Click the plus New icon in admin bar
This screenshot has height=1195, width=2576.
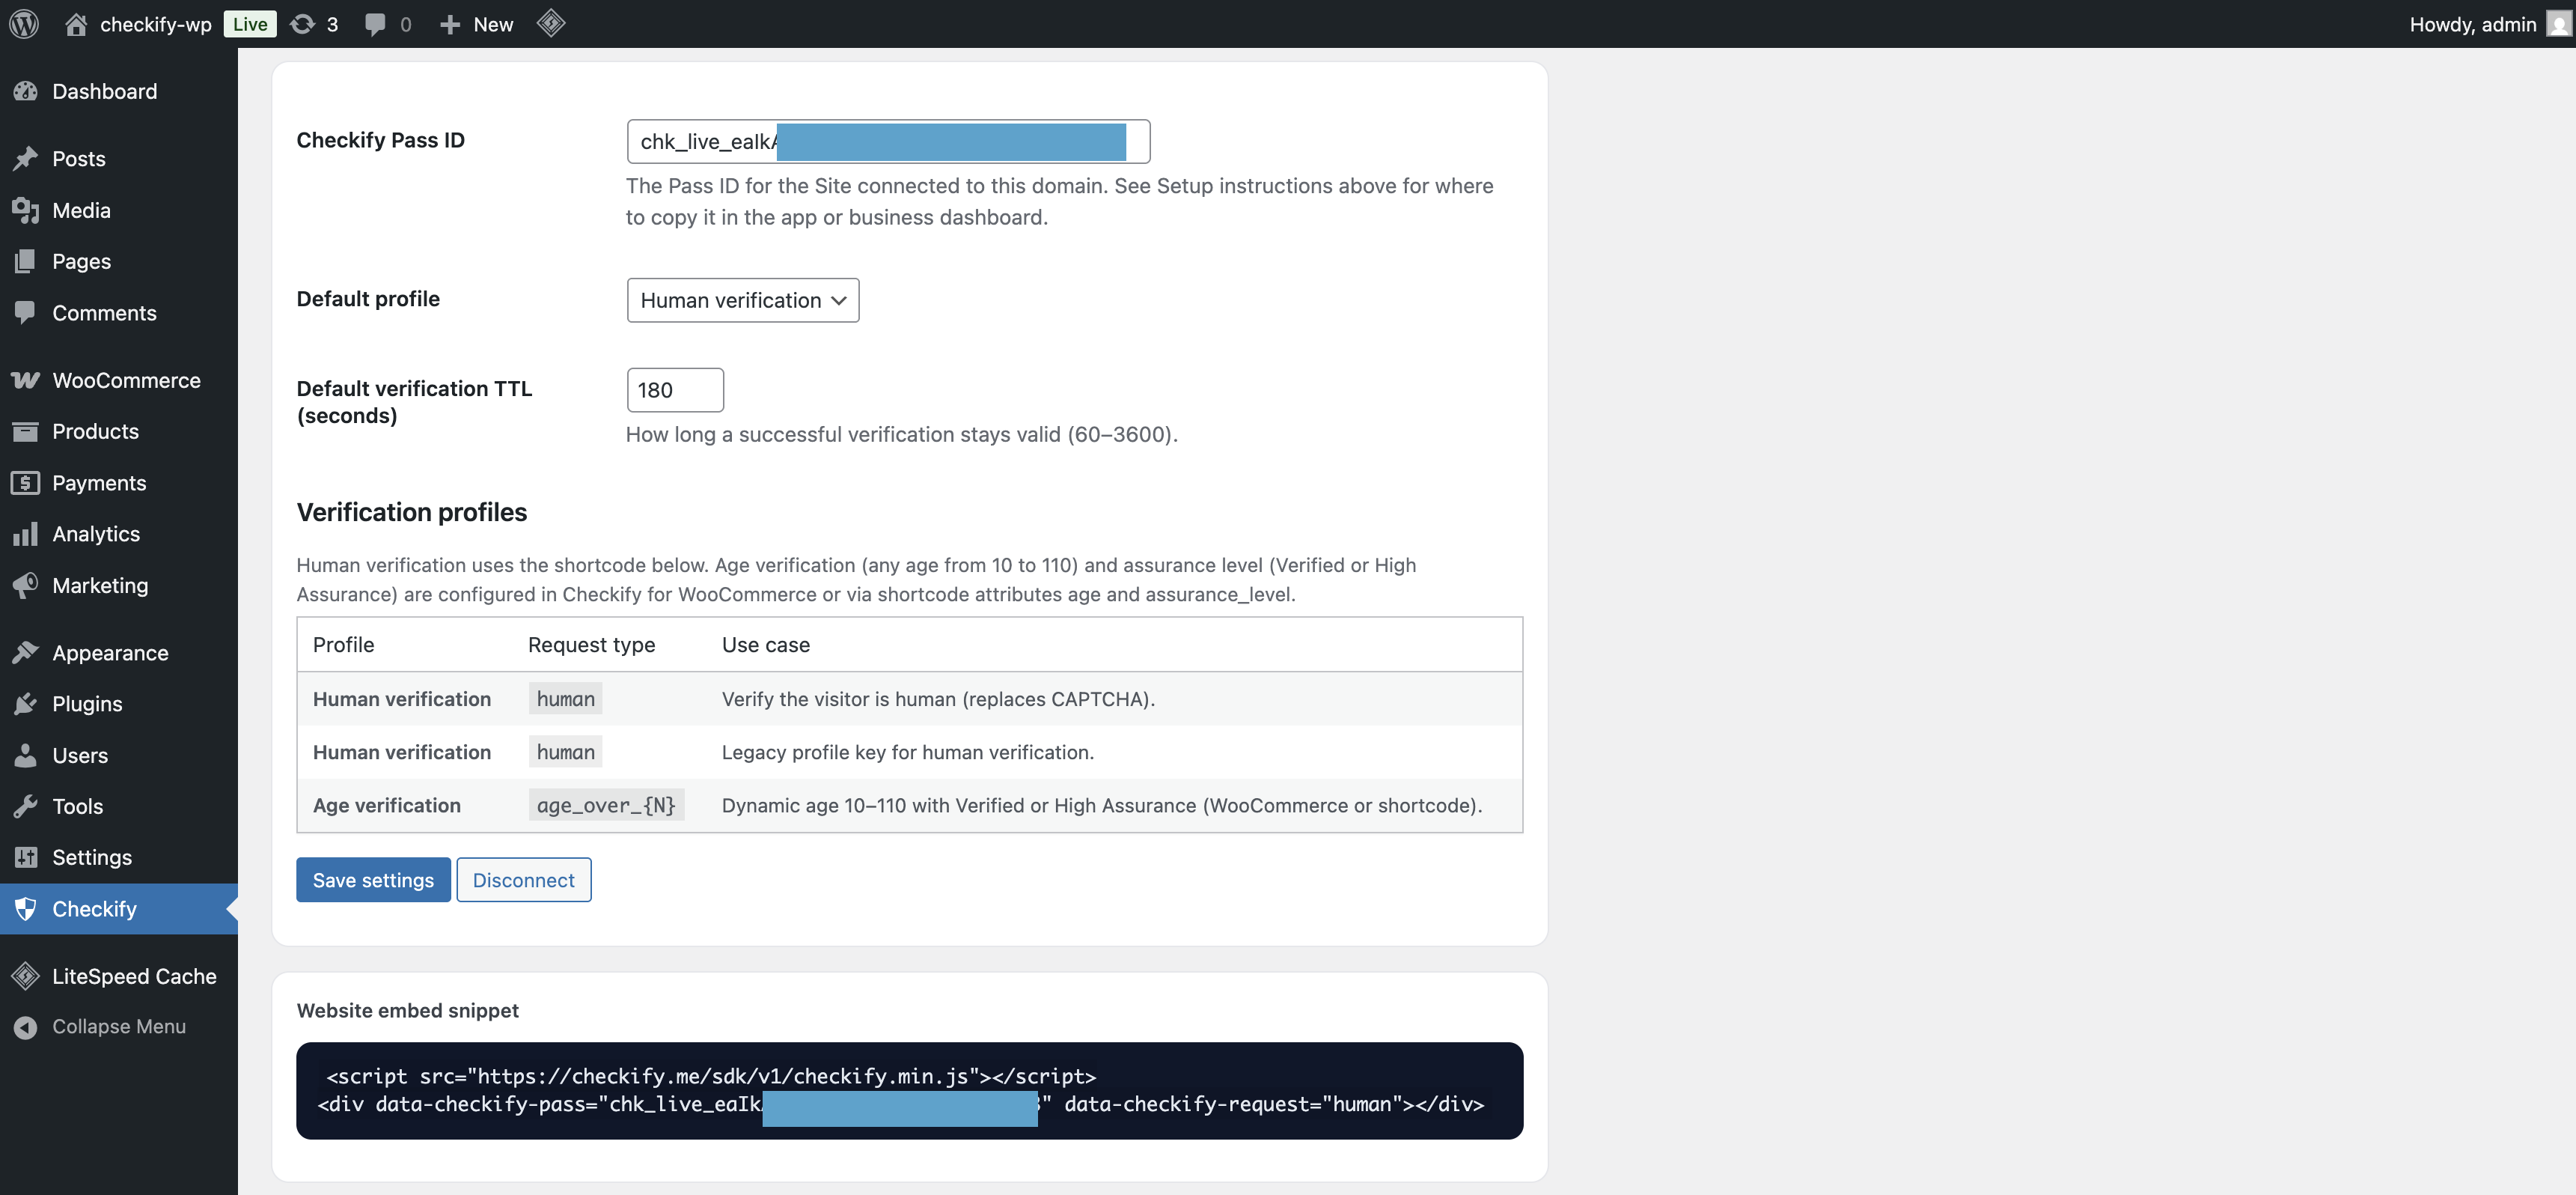coord(450,24)
